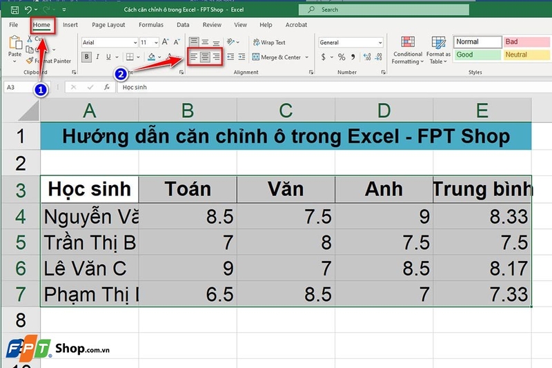Switch to the Formulas tab
Viewport: 552px width, 368px height.
(x=151, y=25)
